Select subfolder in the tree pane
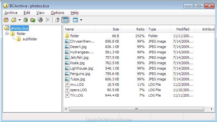The image size is (217, 122). click(30, 39)
